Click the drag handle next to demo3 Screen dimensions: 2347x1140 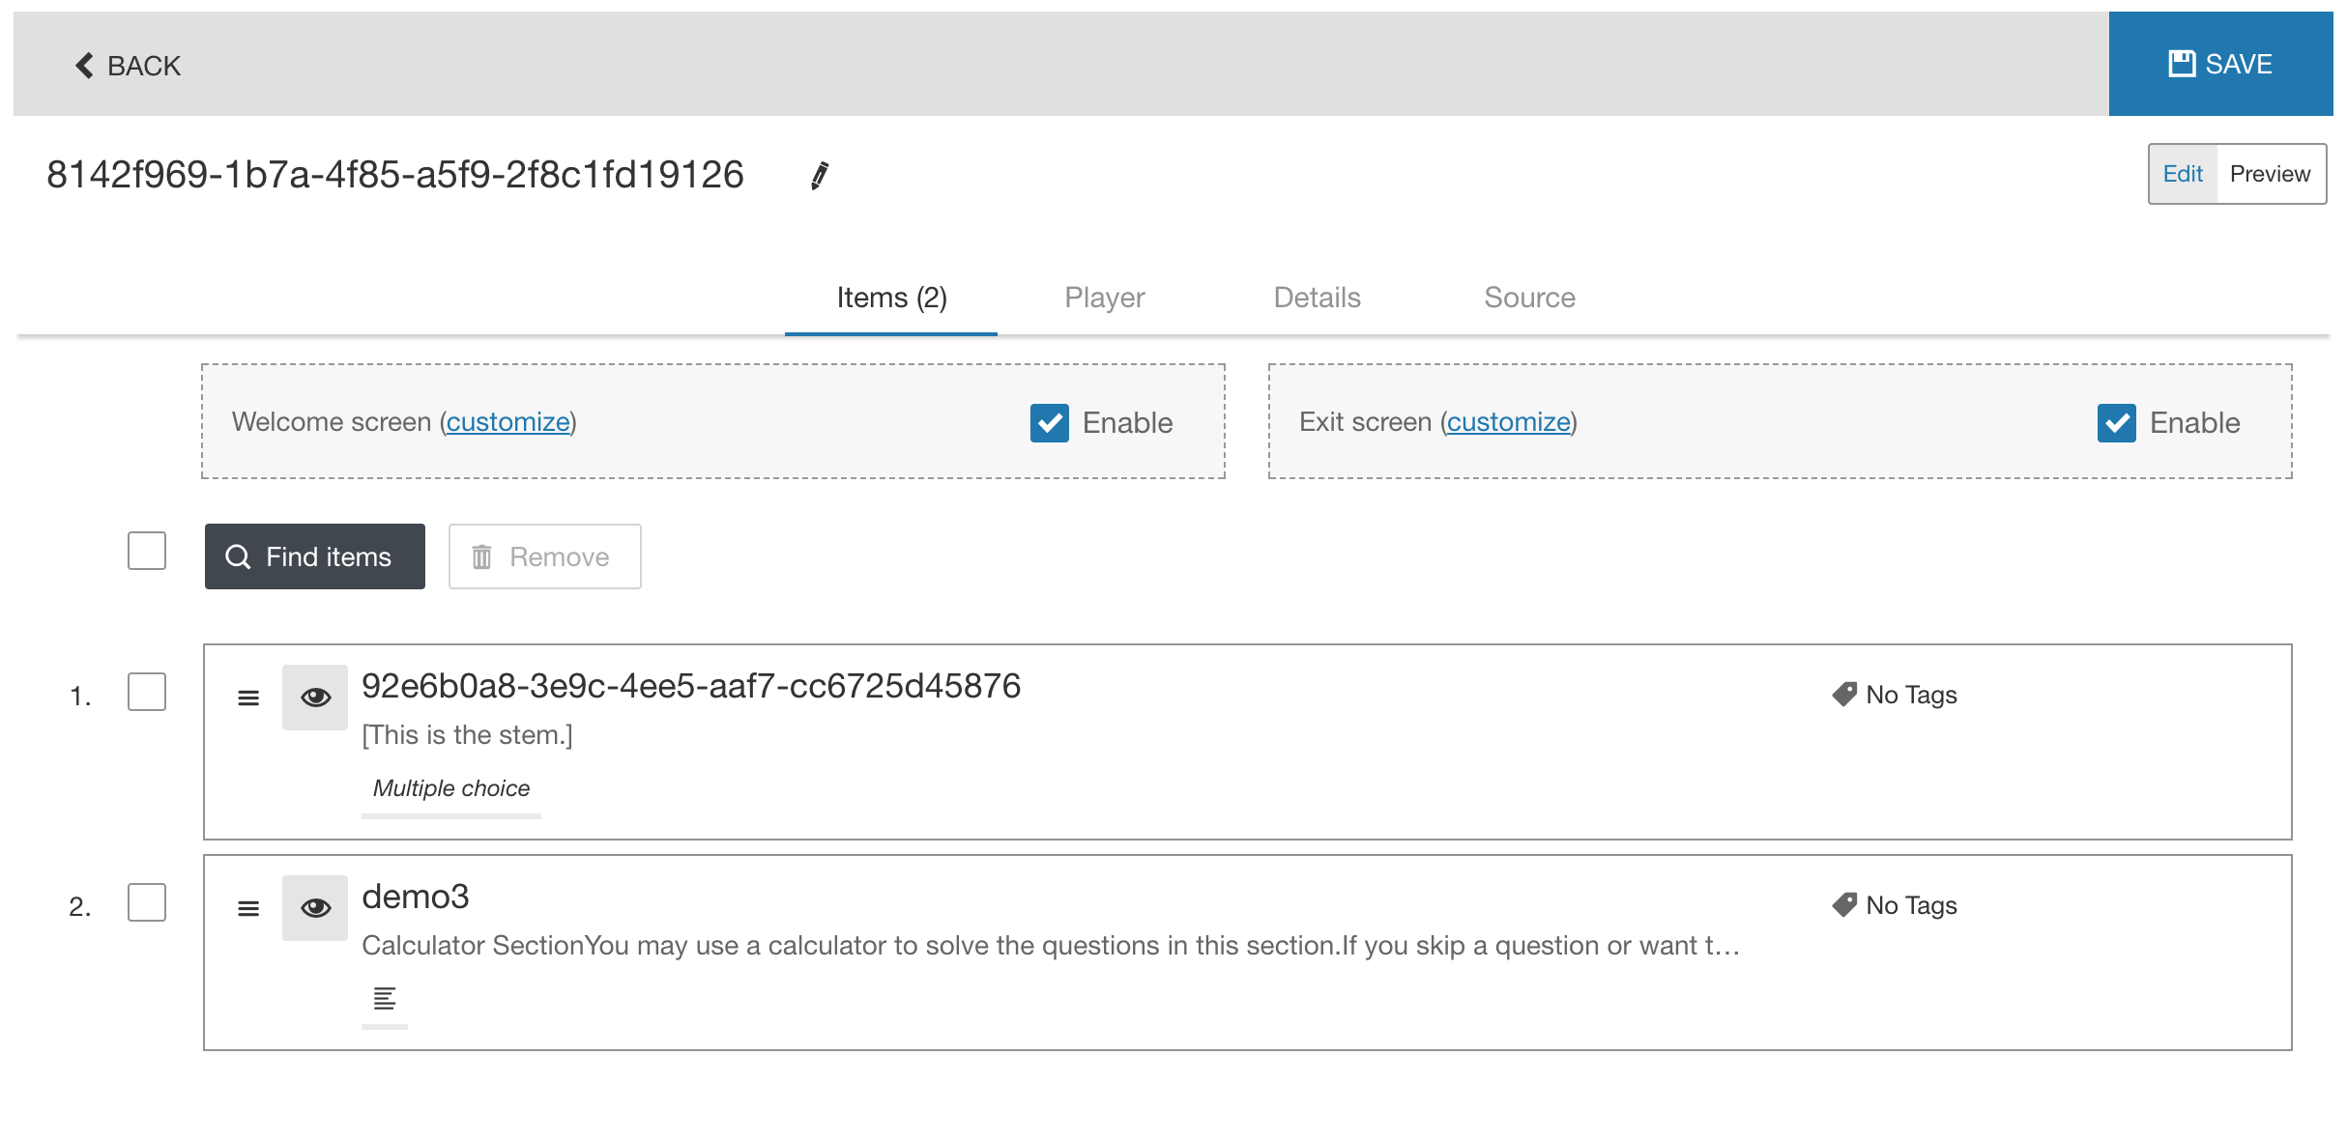[248, 907]
